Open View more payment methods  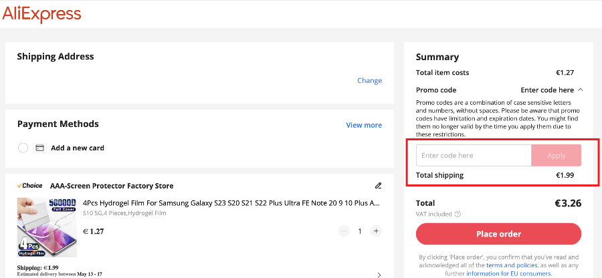tap(364, 125)
